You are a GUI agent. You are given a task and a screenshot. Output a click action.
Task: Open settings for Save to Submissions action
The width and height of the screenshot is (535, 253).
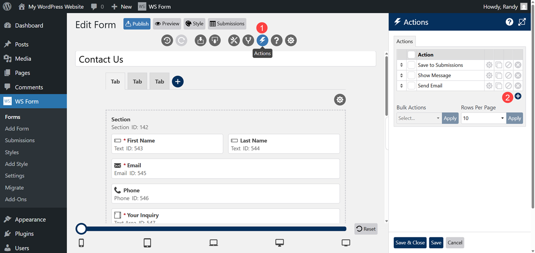[x=489, y=65]
